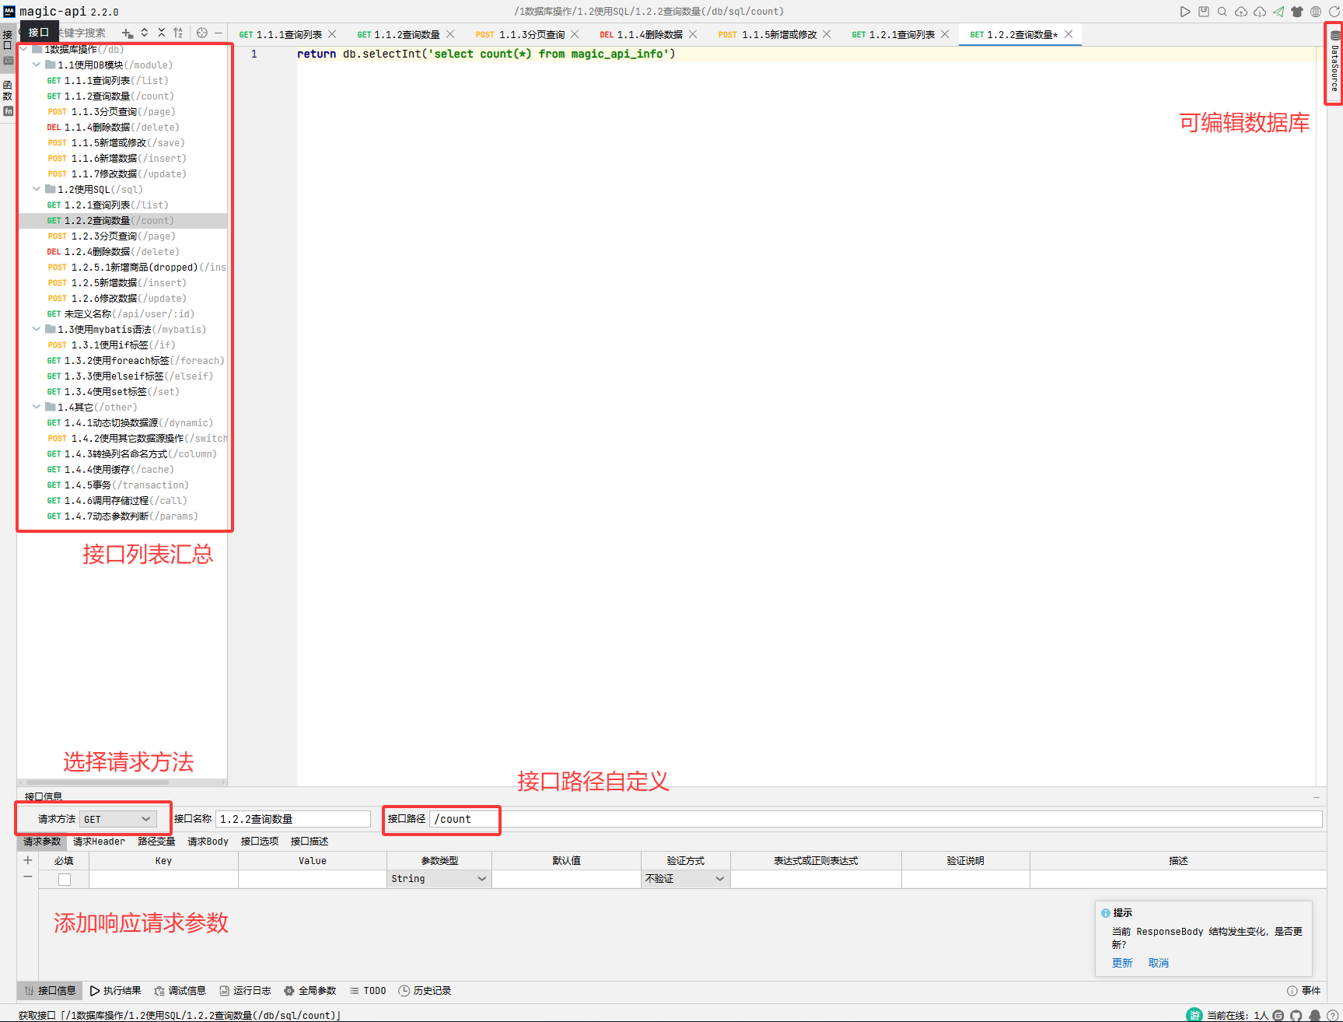Collapse the 1.2使用SQL folder
This screenshot has height=1022, width=1343.
[x=37, y=189]
